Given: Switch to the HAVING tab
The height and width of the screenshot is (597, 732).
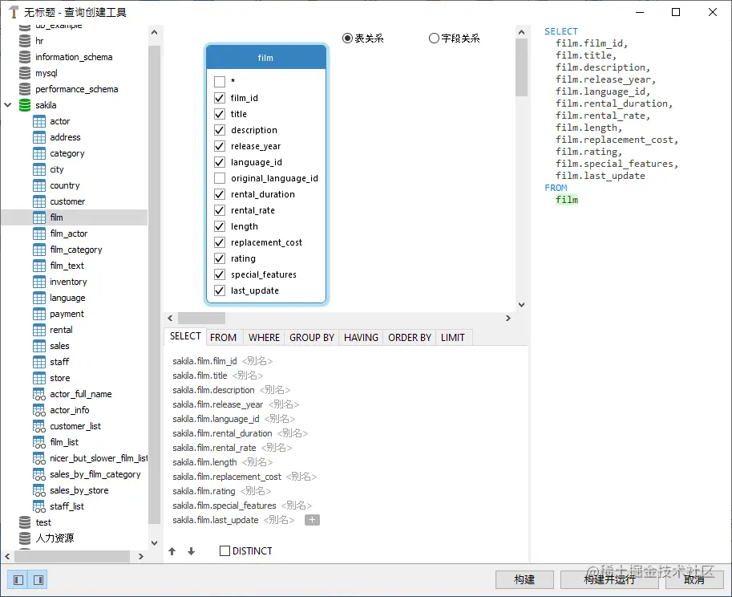Looking at the screenshot, I should tap(361, 337).
